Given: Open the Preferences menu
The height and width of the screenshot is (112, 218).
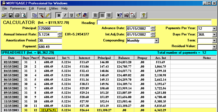Looking at the screenshot, I should pos(18,8).
